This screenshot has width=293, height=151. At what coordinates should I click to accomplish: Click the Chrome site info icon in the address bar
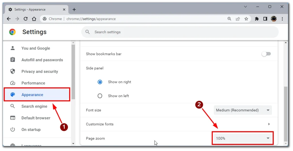point(44,19)
